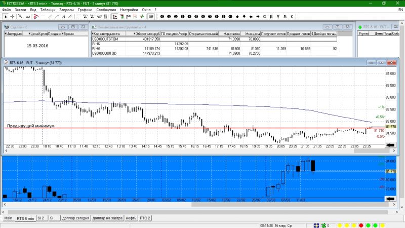The height and width of the screenshot is (228, 405).
Task: Click the Открытых позиций column header
Action: [x=204, y=33]
